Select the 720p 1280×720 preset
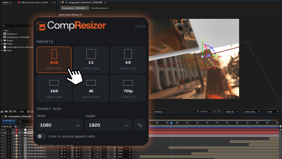Screen dimensions: 282x159 click(x=128, y=88)
